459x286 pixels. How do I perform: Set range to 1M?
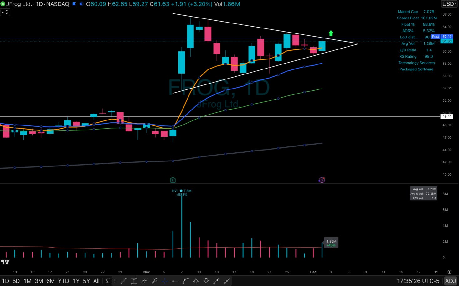pos(28,281)
